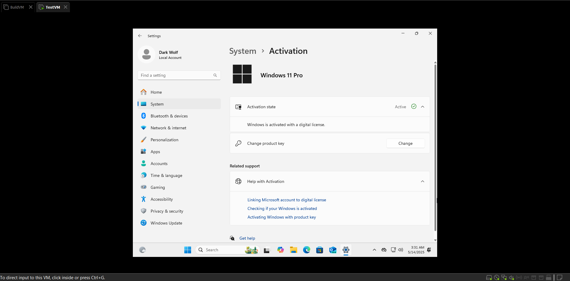
Task: Click the taskbar Search box
Action: tap(228, 250)
